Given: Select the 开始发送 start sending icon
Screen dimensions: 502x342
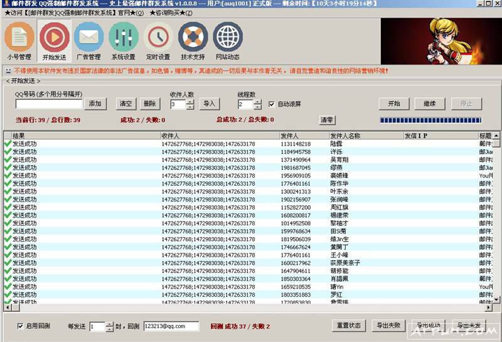Looking at the screenshot, I should point(54,39).
